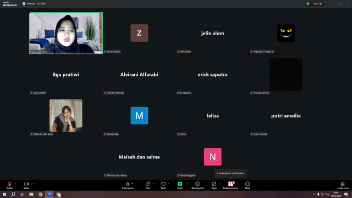Open network status in system tray
Viewport: 352px width, 198px height.
(323, 194)
